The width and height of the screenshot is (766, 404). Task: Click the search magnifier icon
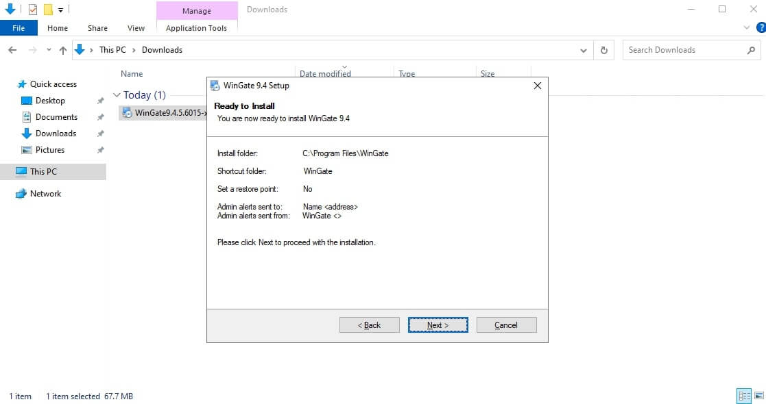[752, 50]
